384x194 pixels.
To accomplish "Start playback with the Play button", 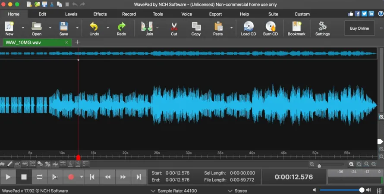I will click(8, 177).
